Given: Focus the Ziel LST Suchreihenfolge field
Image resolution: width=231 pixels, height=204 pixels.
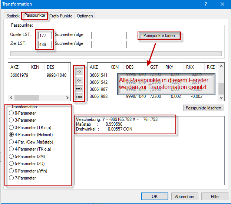Looking at the screenshot, I should (109, 45).
